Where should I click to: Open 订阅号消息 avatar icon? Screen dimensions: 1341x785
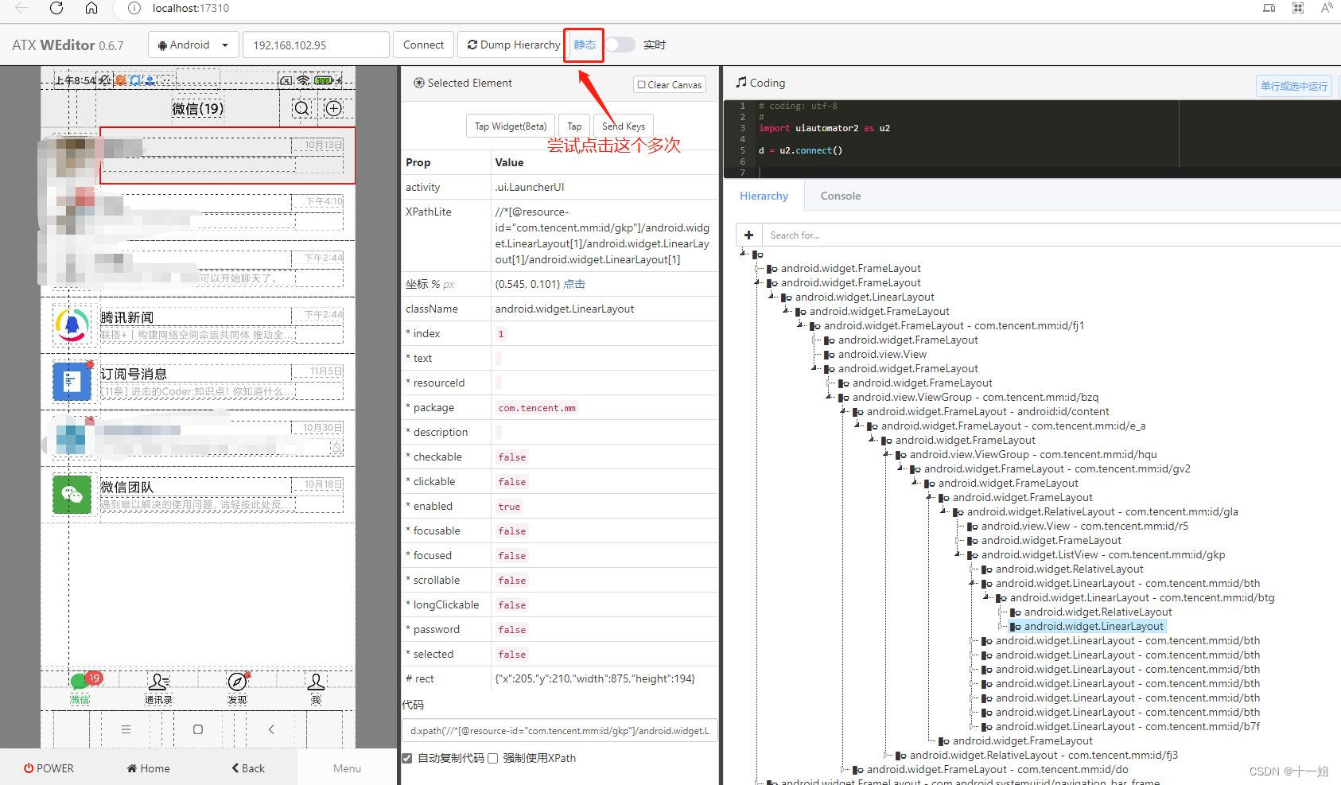(x=72, y=382)
